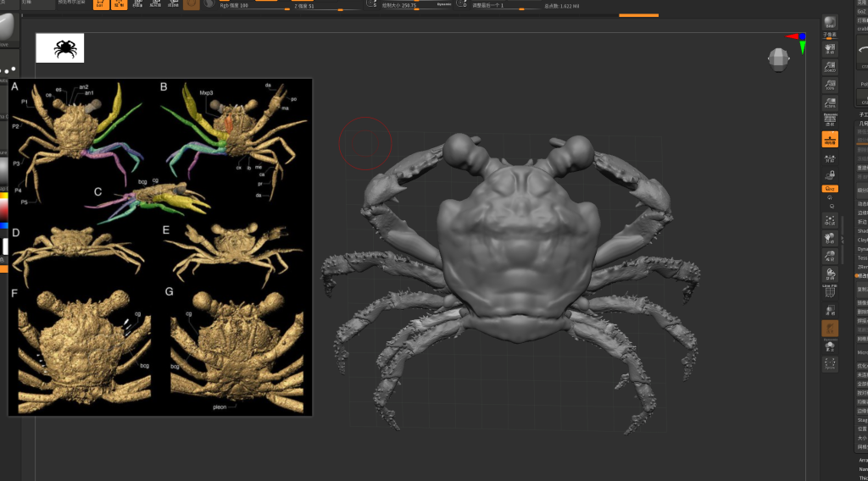The image size is (868, 481).
Task: Click the 总点数 1.622 Mil readout
Action: coord(561,6)
